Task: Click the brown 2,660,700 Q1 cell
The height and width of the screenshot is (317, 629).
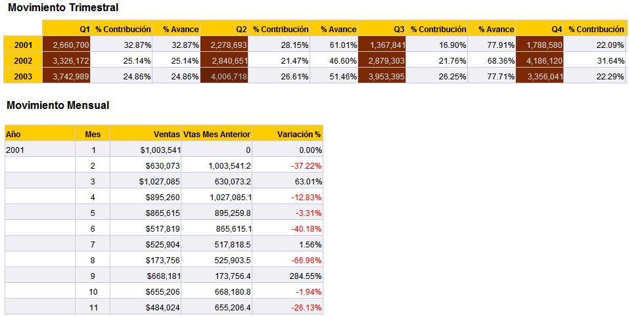Action: [66, 45]
